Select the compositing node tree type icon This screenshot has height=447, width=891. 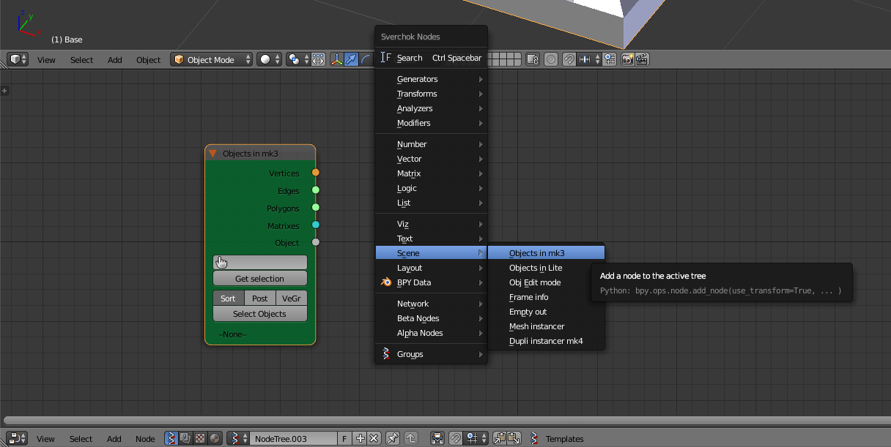click(x=185, y=438)
